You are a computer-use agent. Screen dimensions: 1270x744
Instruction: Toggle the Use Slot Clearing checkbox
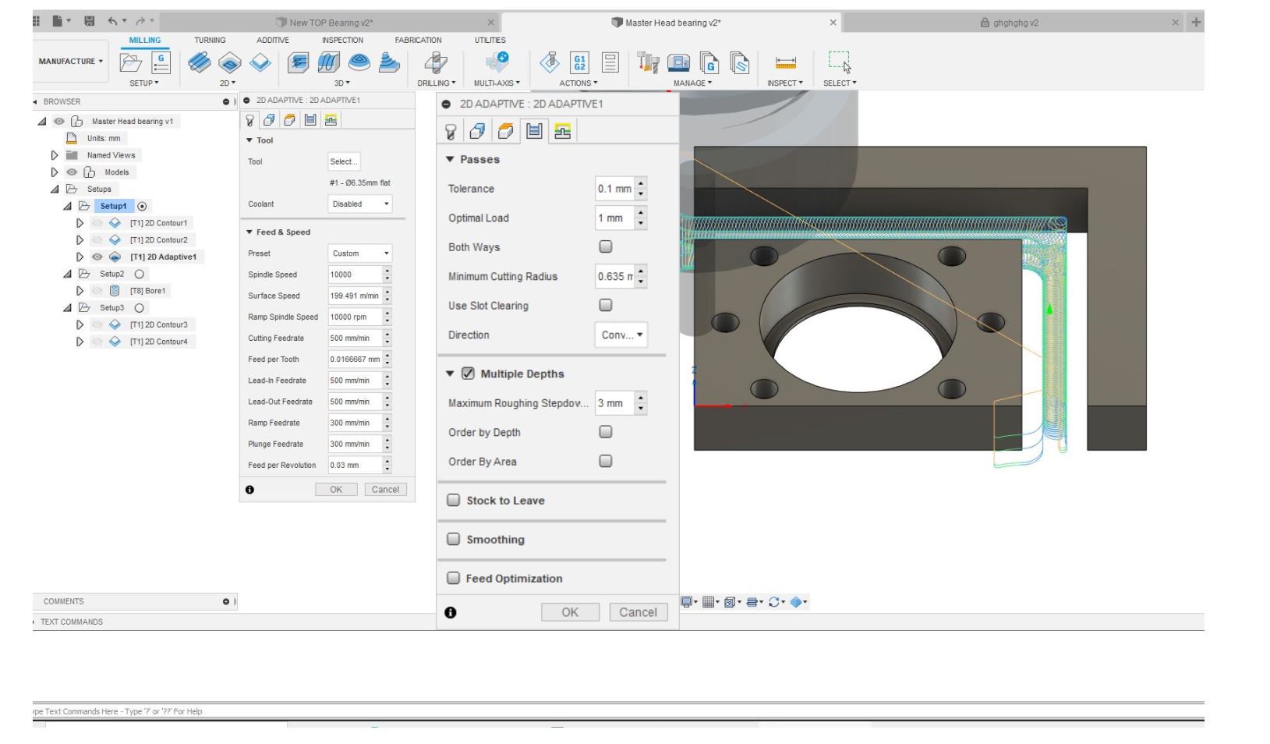606,305
